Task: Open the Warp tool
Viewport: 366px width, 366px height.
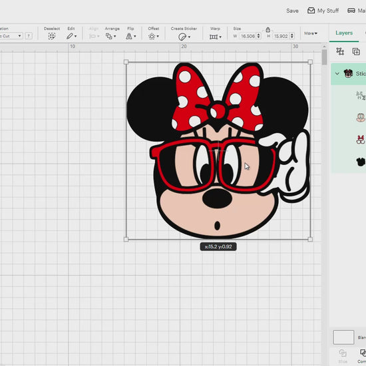Action: pos(214,37)
